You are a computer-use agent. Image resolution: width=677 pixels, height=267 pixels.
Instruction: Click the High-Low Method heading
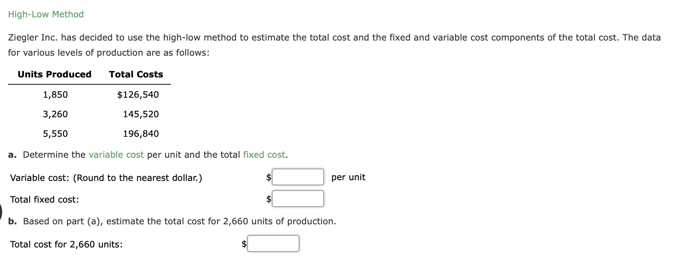click(46, 14)
